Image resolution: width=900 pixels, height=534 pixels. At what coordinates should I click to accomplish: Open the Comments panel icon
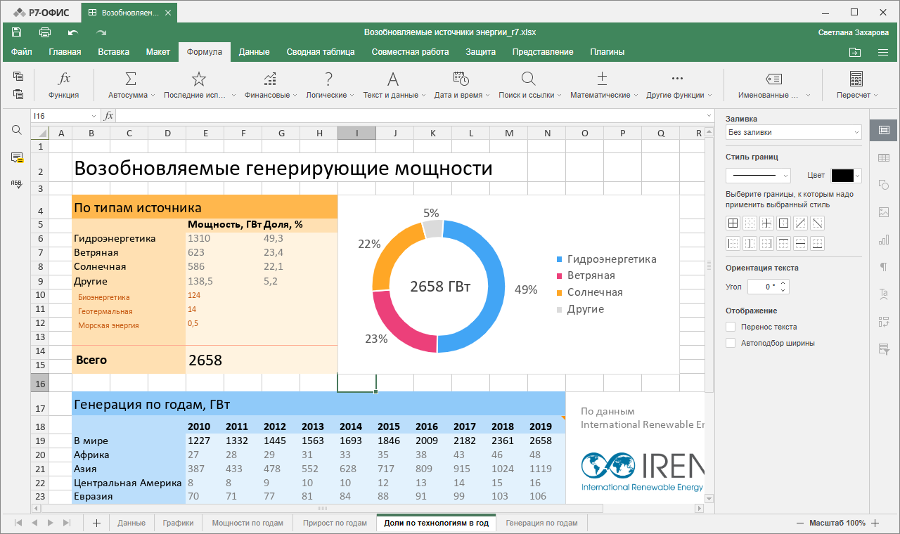(17, 157)
